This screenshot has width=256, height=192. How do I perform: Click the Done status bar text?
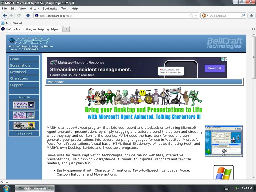4,182
